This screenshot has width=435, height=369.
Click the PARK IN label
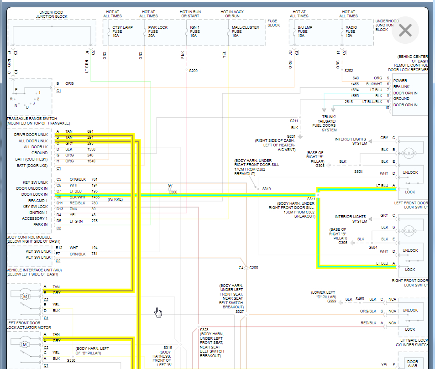[41, 224]
